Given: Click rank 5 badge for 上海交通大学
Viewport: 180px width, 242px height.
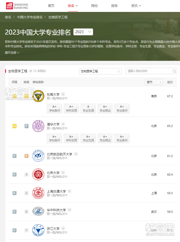Looking at the screenshot, I should (x=26, y=193).
